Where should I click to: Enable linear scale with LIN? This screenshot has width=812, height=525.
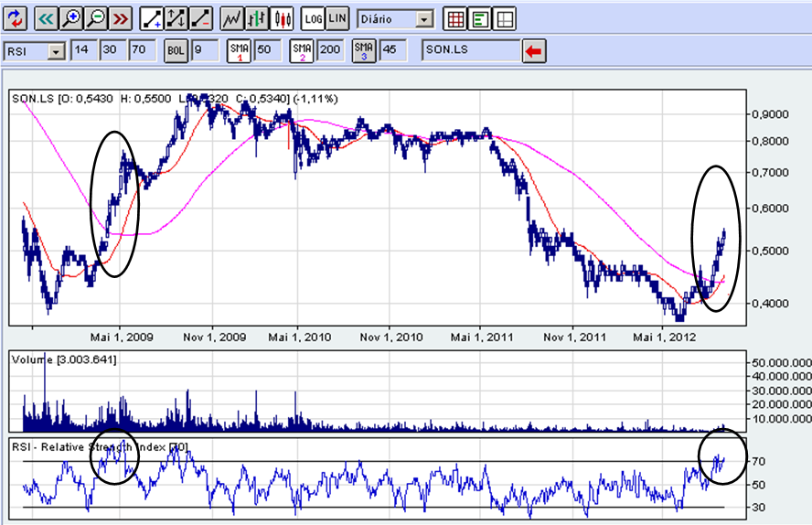tap(337, 18)
